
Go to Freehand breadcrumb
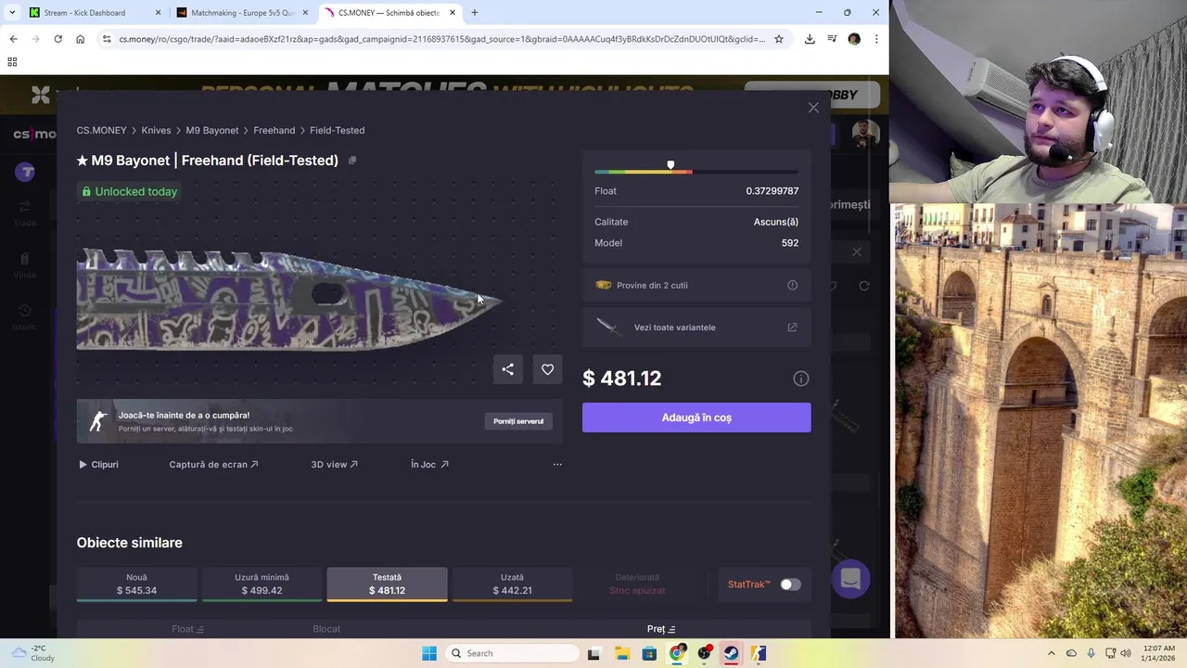(x=274, y=130)
